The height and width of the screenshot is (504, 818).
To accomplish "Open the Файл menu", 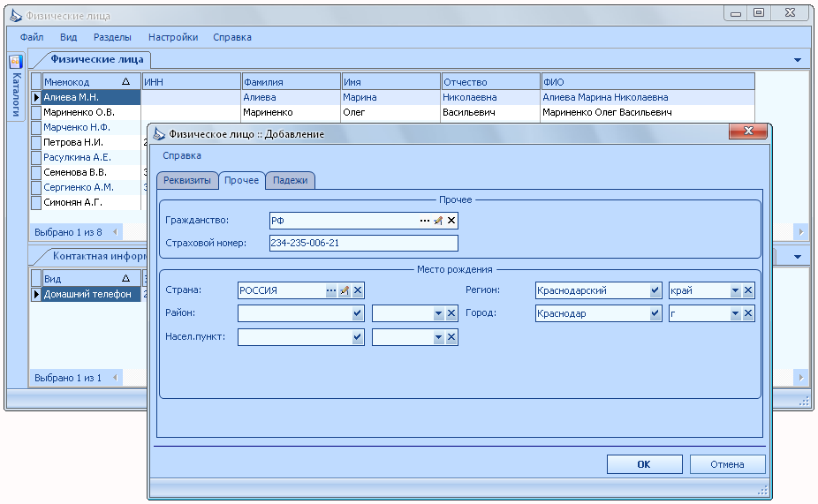I will [x=32, y=37].
